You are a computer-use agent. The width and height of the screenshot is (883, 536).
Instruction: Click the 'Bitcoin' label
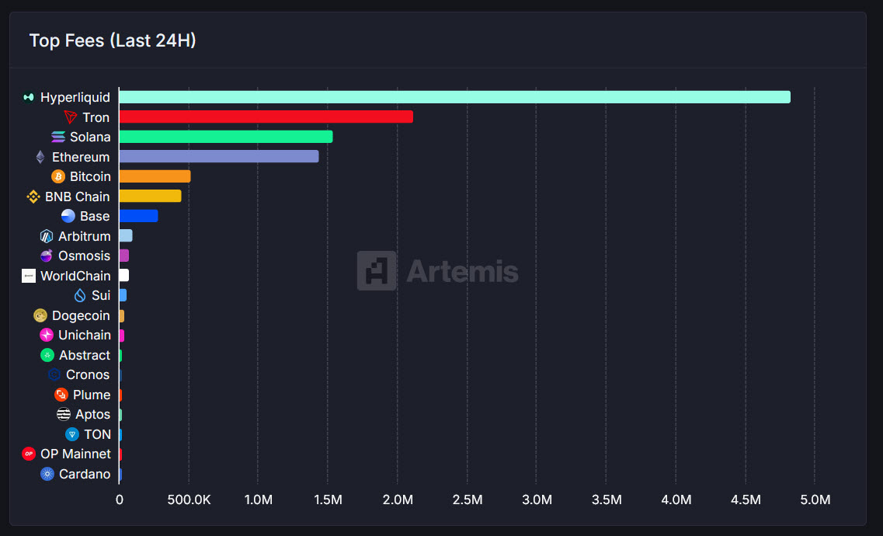pyautogui.click(x=90, y=177)
